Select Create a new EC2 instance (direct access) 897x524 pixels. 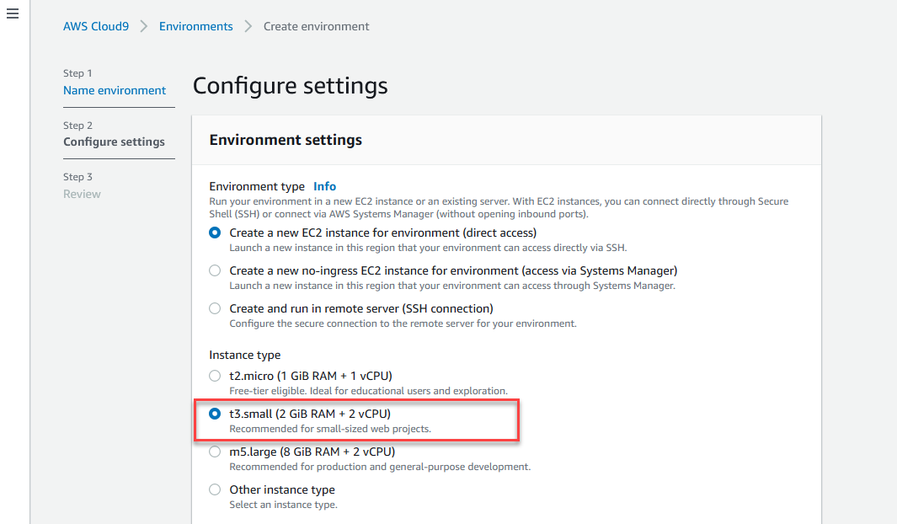[x=215, y=233]
